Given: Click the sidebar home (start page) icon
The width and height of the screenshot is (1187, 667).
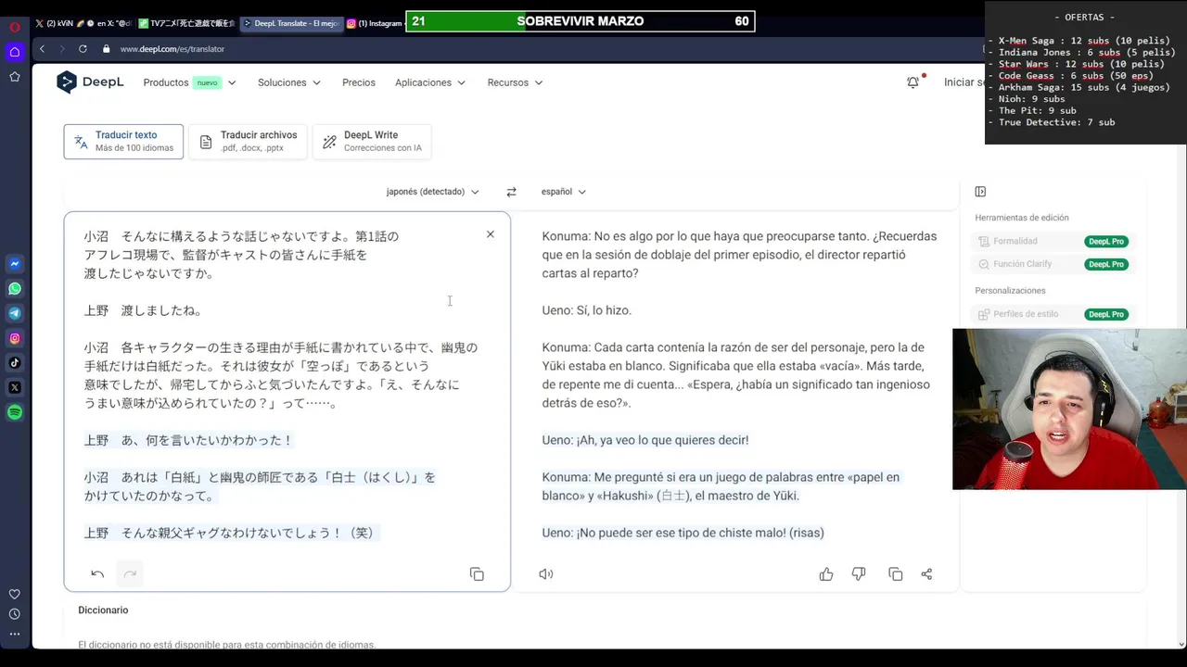Looking at the screenshot, I should (15, 52).
